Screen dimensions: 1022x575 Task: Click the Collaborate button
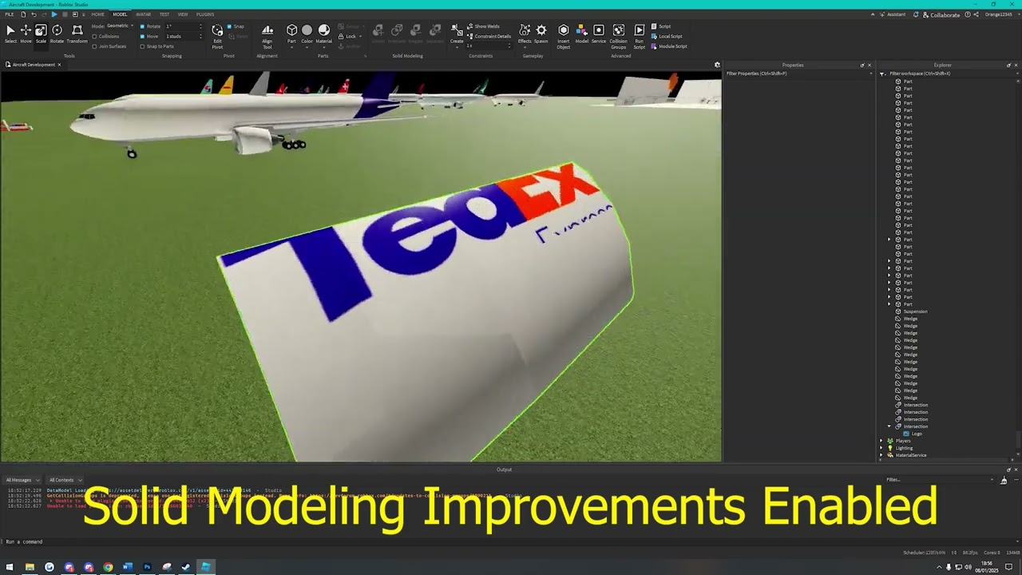tap(941, 14)
